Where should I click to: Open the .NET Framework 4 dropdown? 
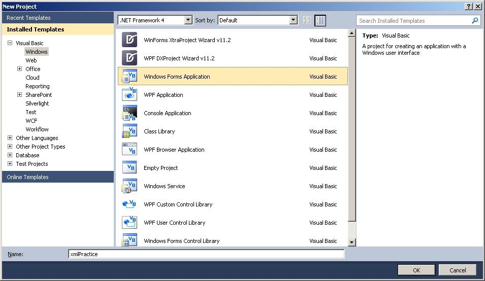click(188, 20)
